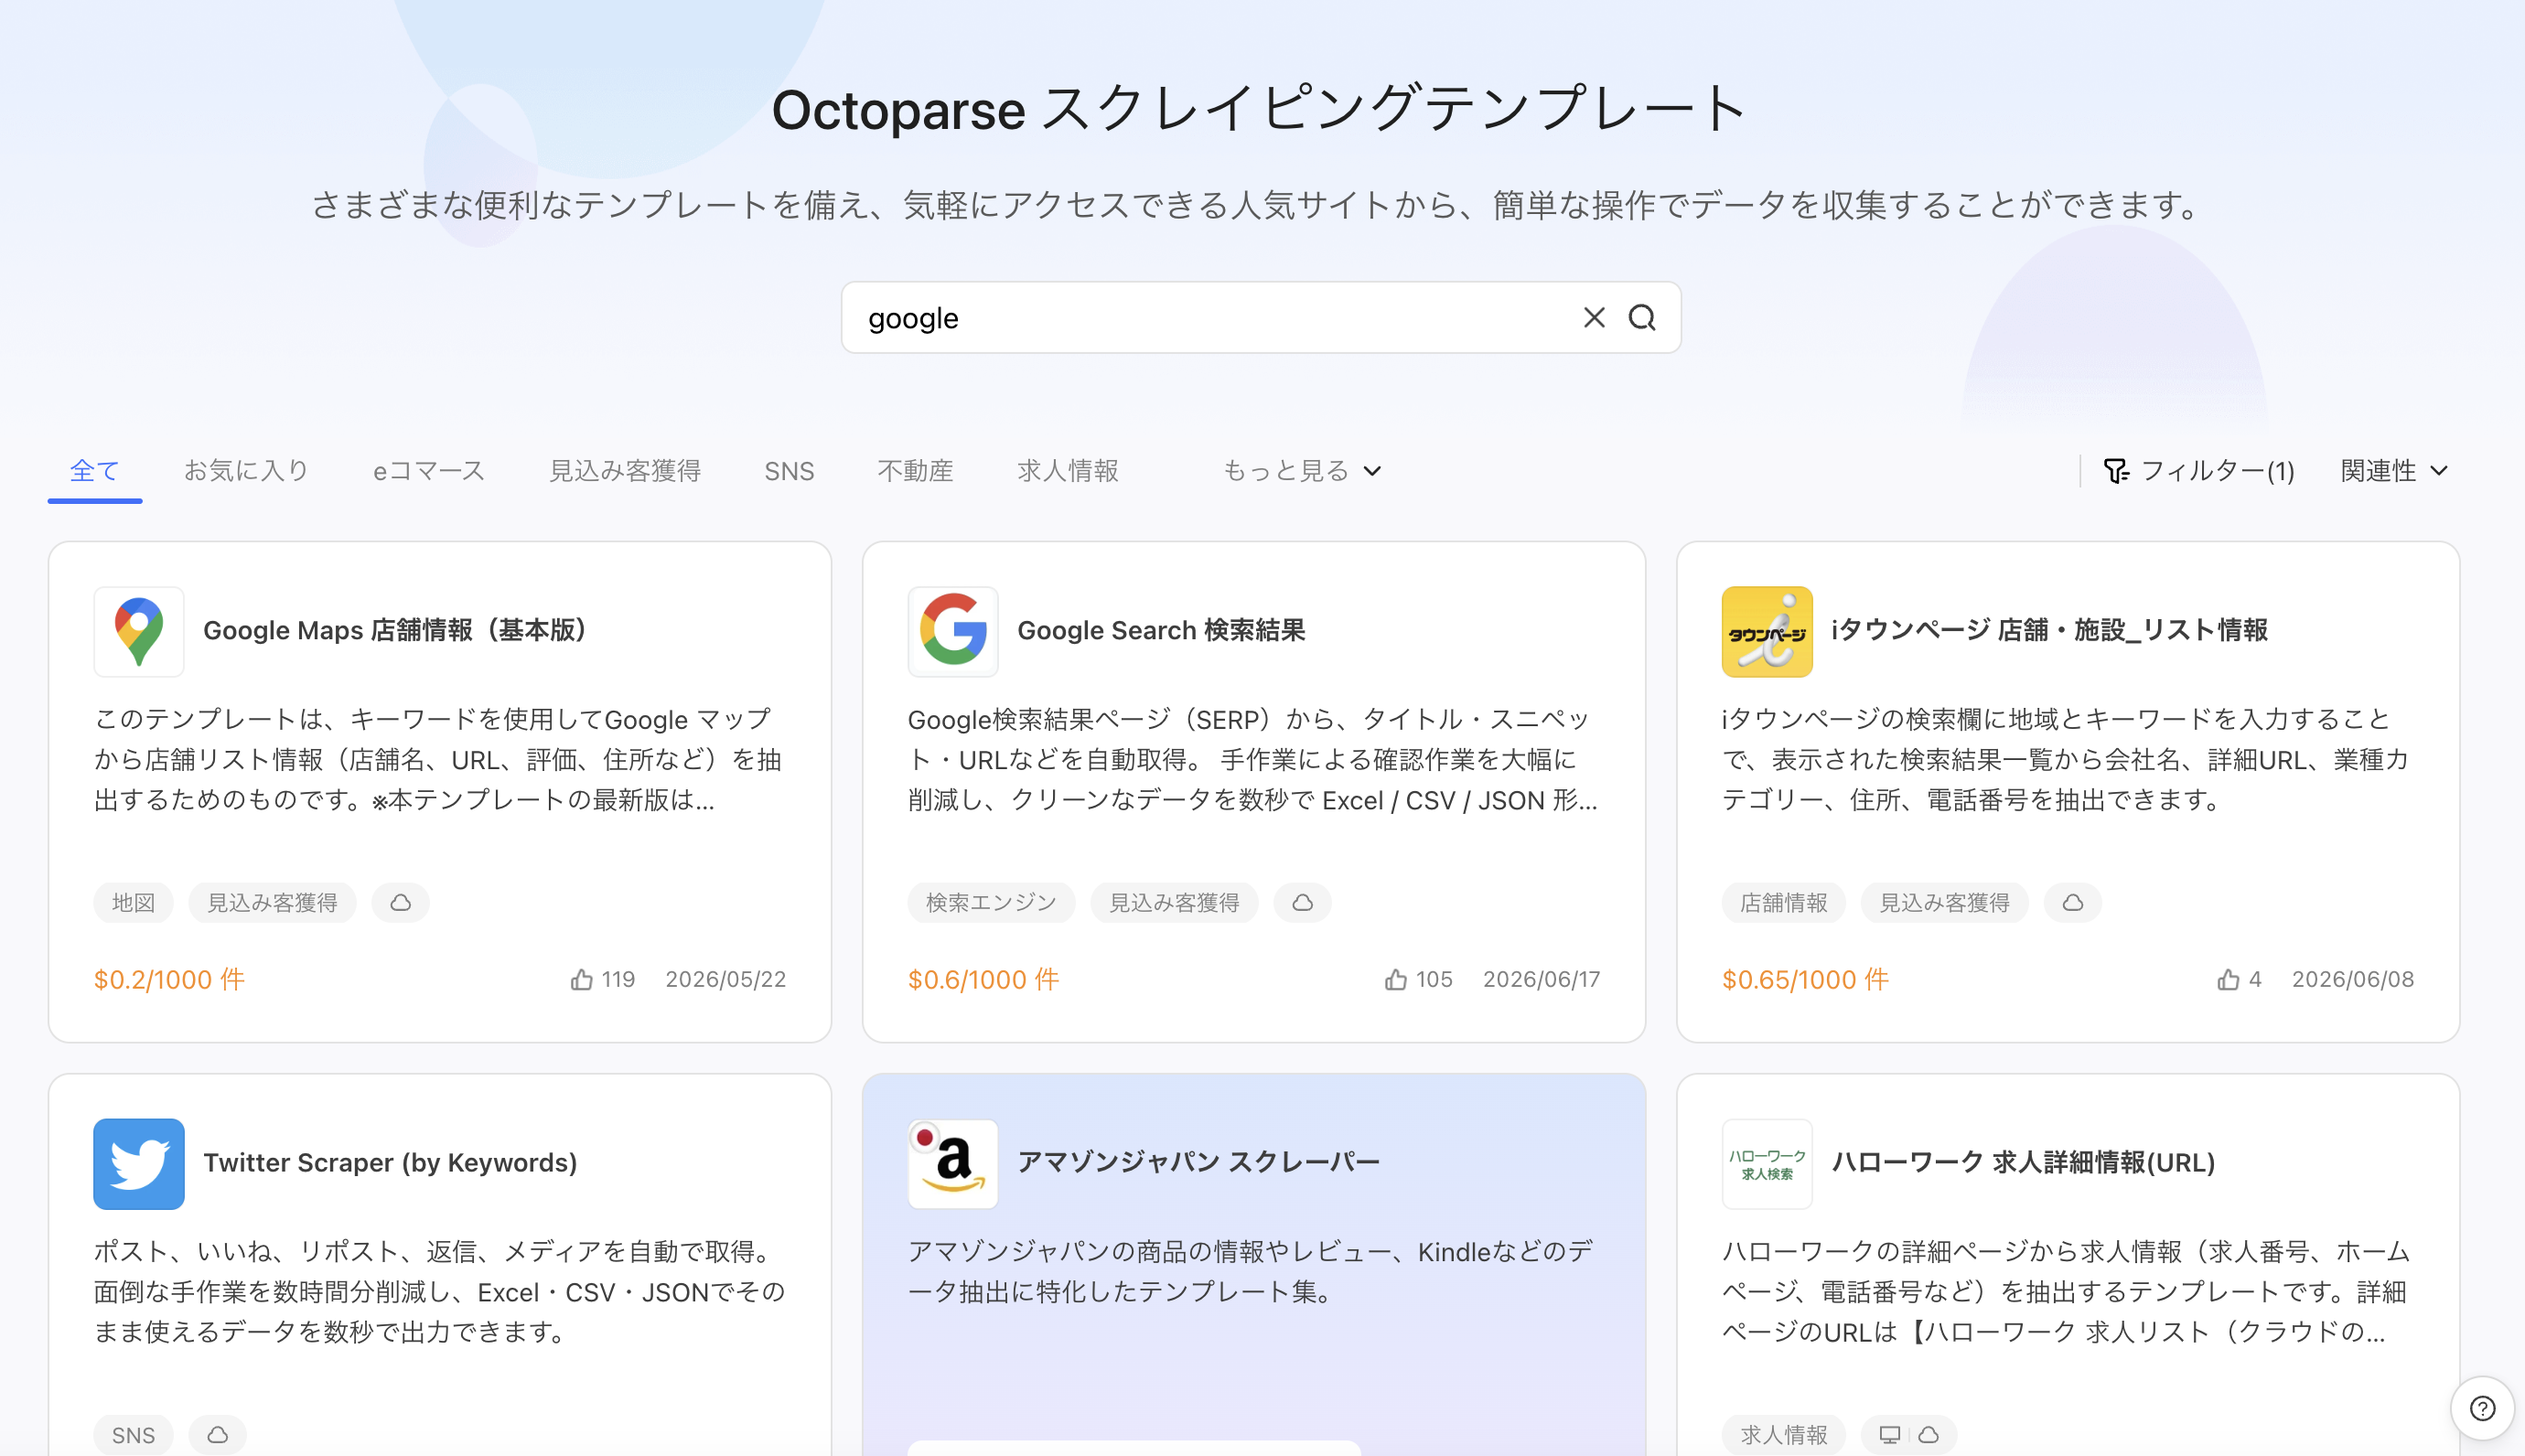Click the filter funnel icon
Screen dimensions: 2525x1456
pyautogui.click(x=2116, y=470)
